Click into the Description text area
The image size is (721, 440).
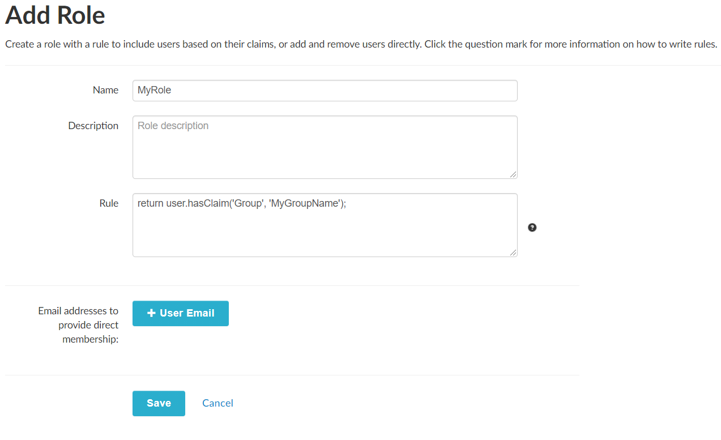(325, 153)
